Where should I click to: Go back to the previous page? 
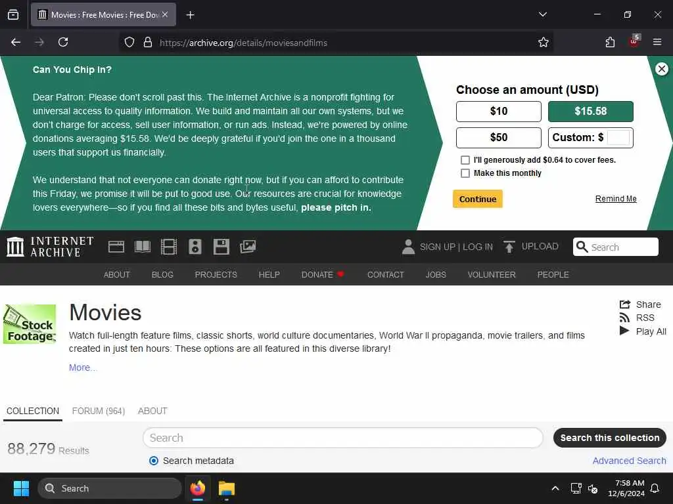pos(16,42)
